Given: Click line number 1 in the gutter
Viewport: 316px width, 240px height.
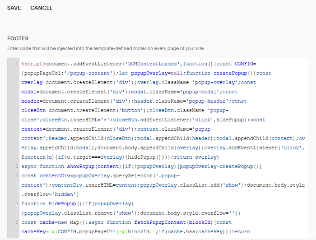Looking at the screenshot, I should 16,64.
